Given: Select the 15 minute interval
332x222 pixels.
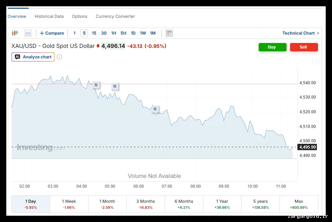Looking at the screenshot, I should click(94, 33).
